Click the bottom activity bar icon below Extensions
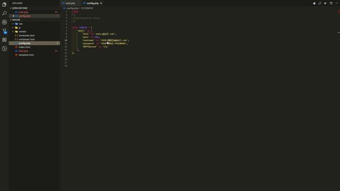Viewport: 340px width, 191px height. click(4, 49)
